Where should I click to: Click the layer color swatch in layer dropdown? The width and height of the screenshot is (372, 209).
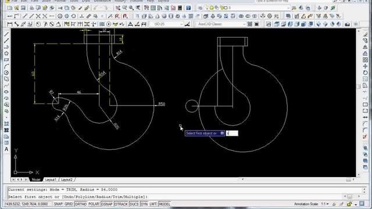[226, 8]
